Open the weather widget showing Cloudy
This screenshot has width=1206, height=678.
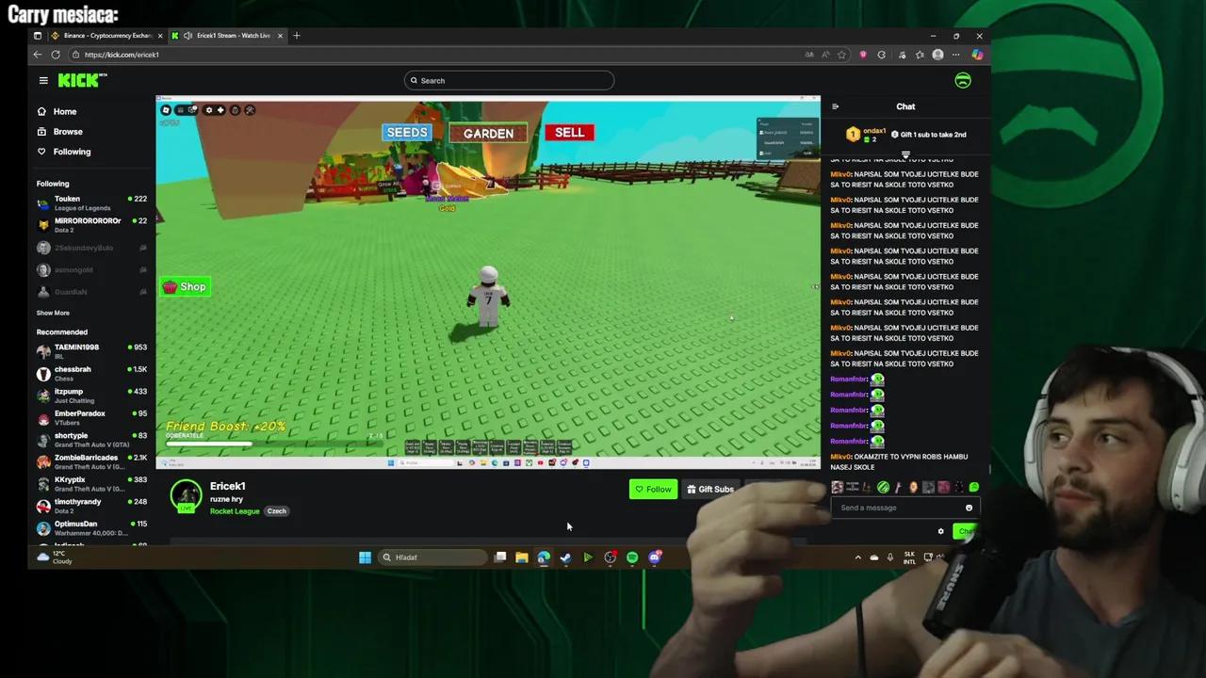pos(55,557)
